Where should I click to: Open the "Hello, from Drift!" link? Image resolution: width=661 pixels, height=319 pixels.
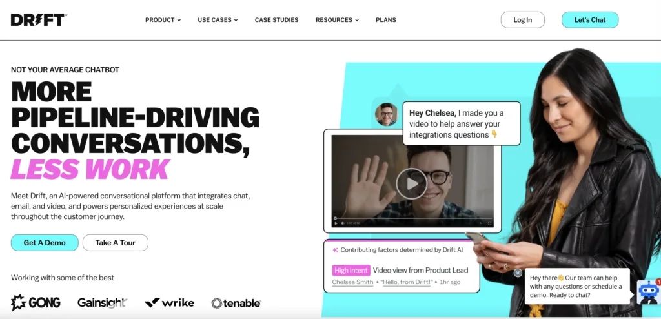coord(407,282)
